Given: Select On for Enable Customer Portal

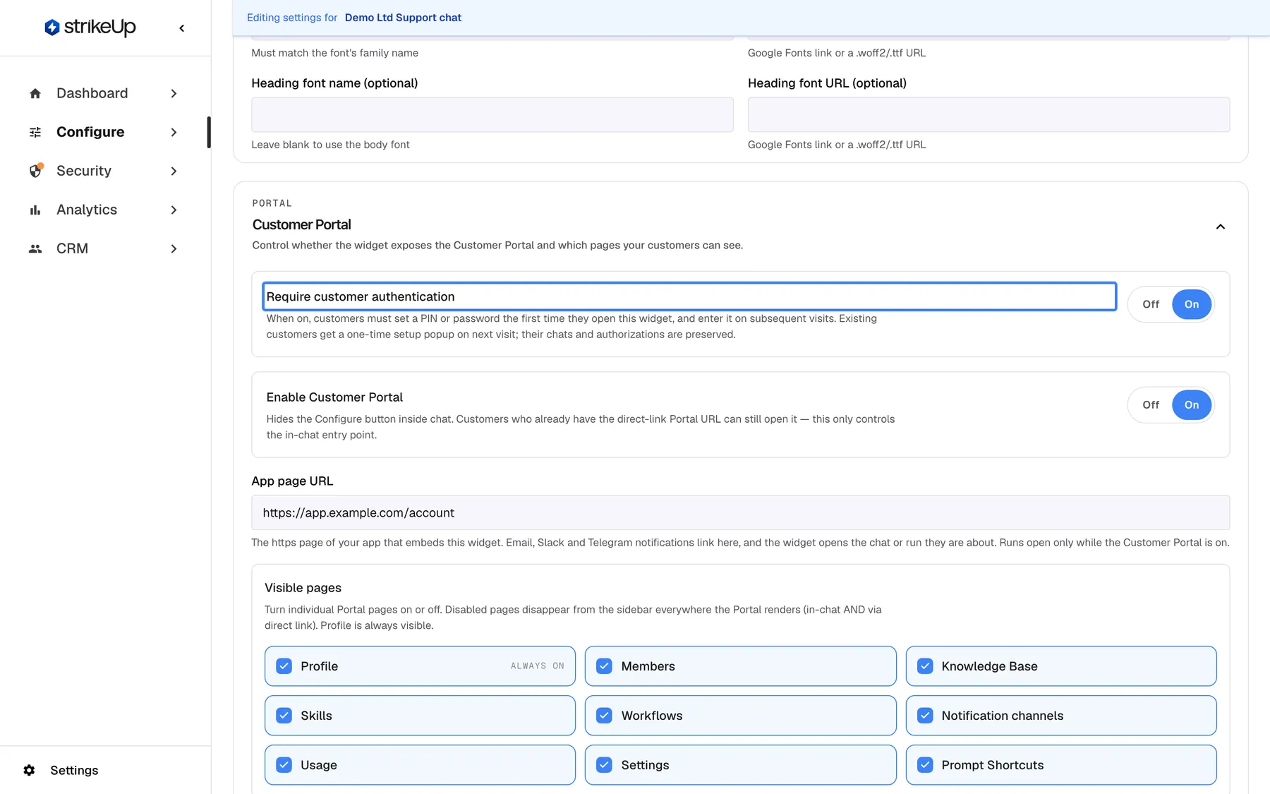Looking at the screenshot, I should [x=1192, y=405].
